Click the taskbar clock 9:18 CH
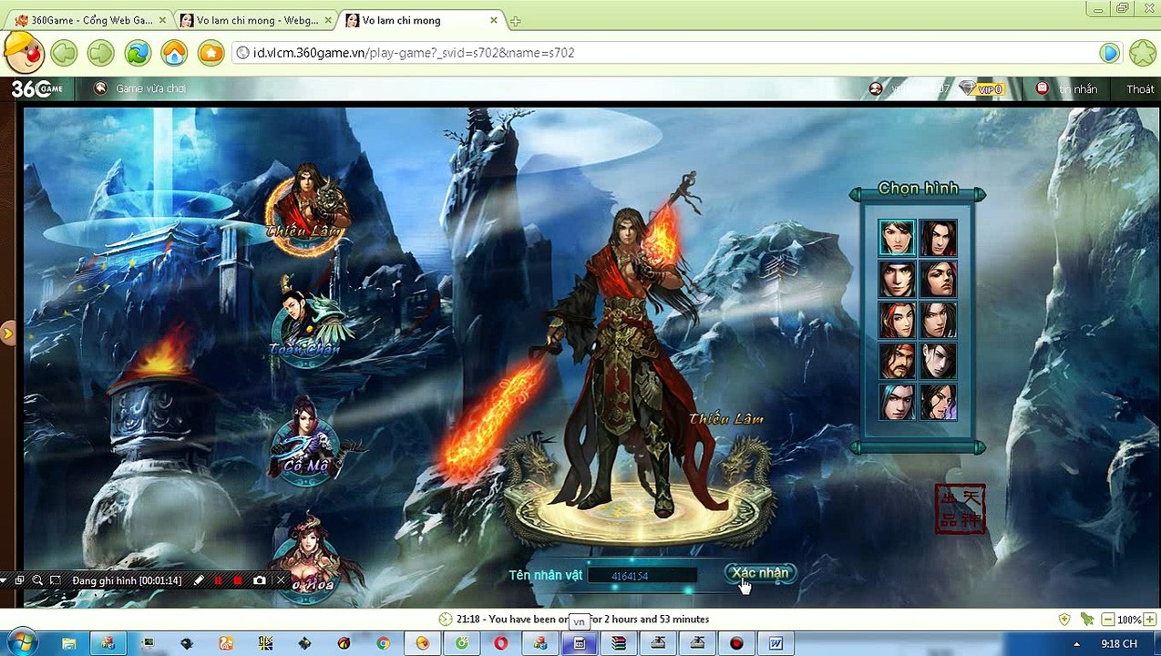Viewport: 1161px width, 656px height. click(1119, 644)
